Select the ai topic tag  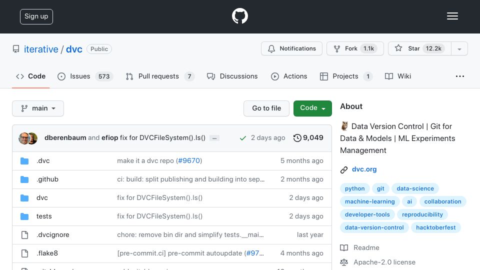409,201
